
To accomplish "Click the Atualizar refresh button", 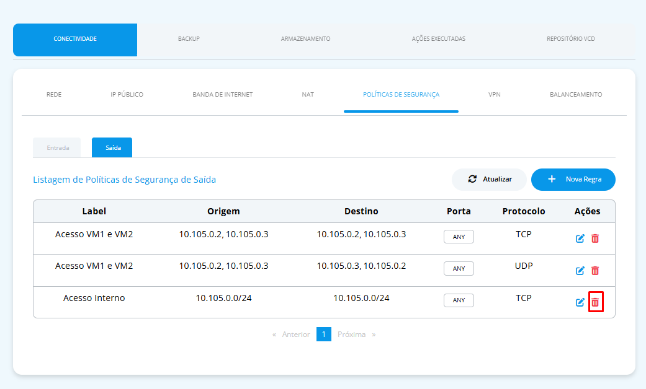I will (x=489, y=179).
